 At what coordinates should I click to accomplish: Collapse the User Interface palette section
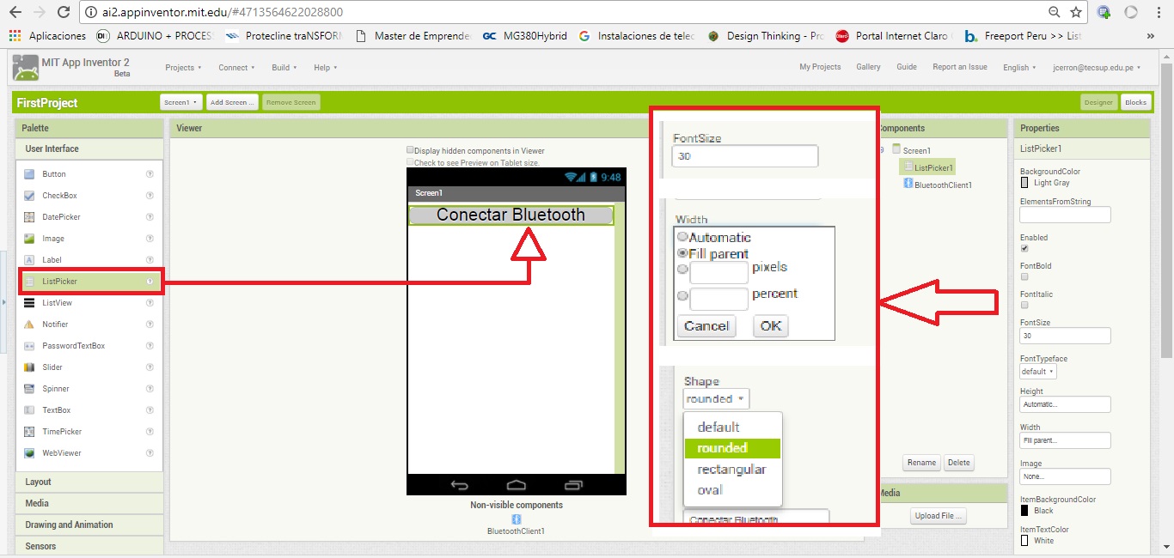pyautogui.click(x=89, y=149)
